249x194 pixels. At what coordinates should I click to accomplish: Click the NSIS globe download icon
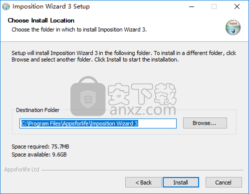pos(233,27)
